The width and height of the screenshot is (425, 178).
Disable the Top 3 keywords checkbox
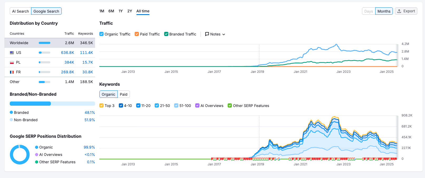tap(101, 106)
